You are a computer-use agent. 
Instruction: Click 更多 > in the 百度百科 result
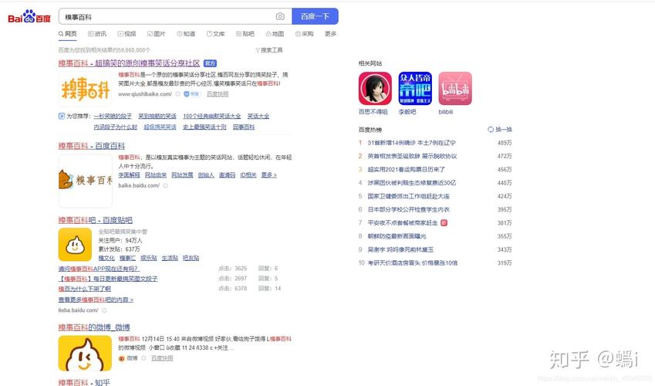click(x=269, y=174)
